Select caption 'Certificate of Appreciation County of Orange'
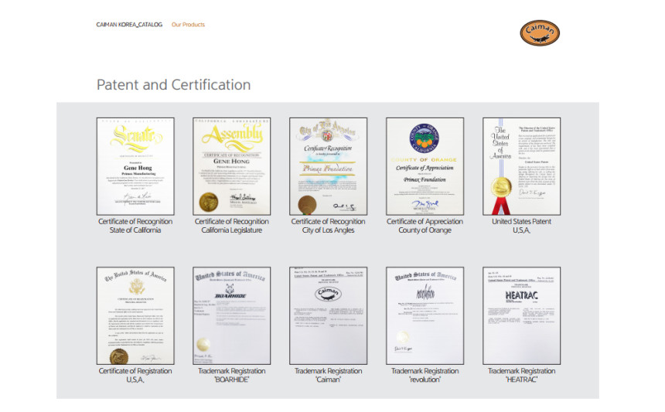Image resolution: width=665 pixels, height=412 pixels. [x=425, y=226]
